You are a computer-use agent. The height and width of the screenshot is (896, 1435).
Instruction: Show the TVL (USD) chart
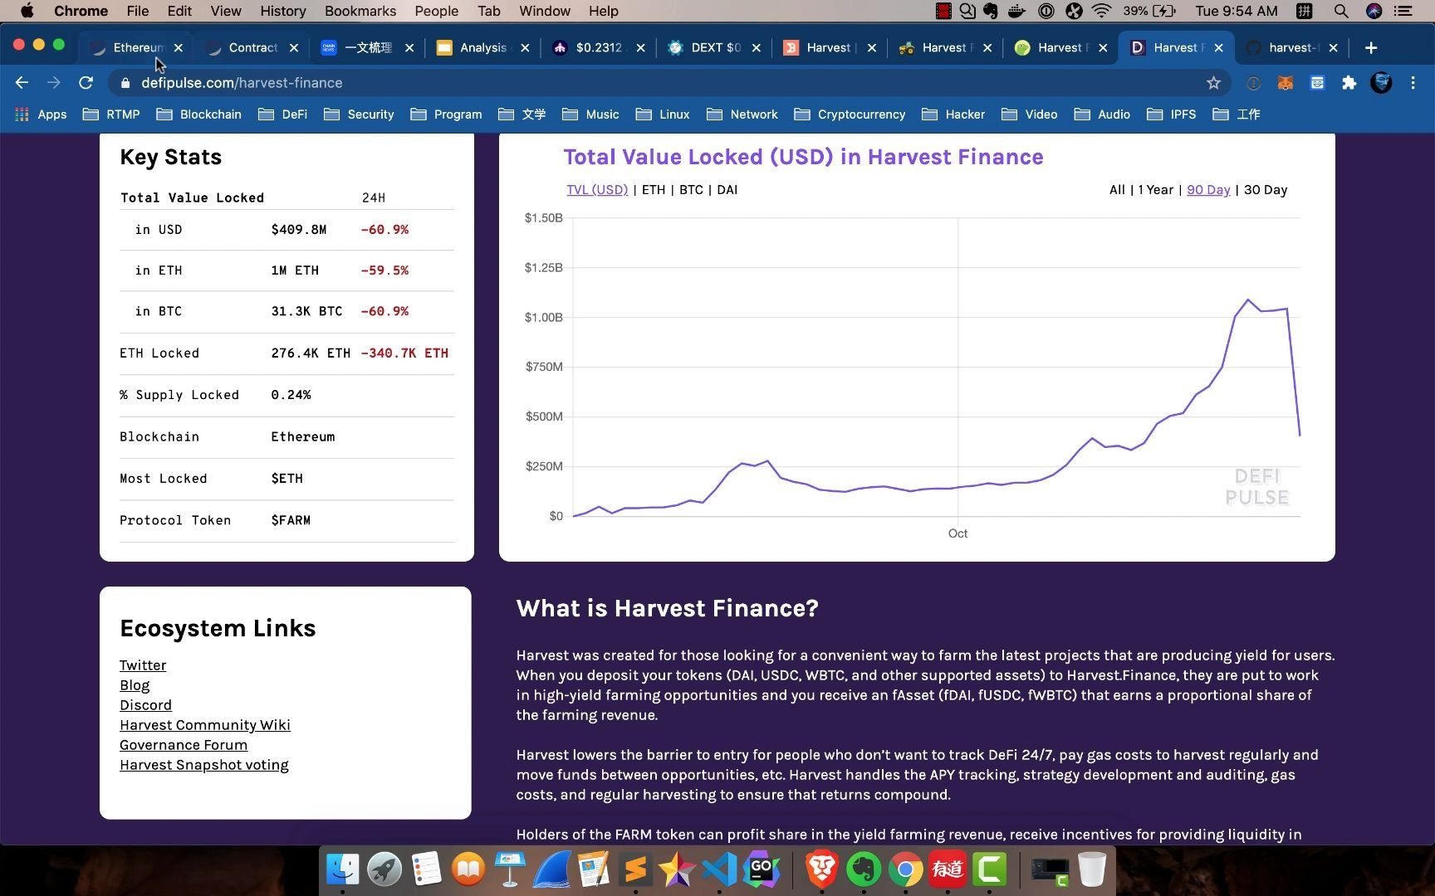pyautogui.click(x=597, y=190)
